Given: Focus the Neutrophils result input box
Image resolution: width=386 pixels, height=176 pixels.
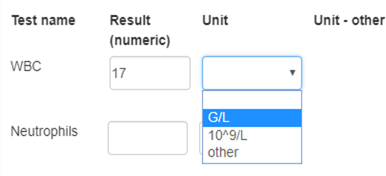Looking at the screenshot, I should pos(148,138).
